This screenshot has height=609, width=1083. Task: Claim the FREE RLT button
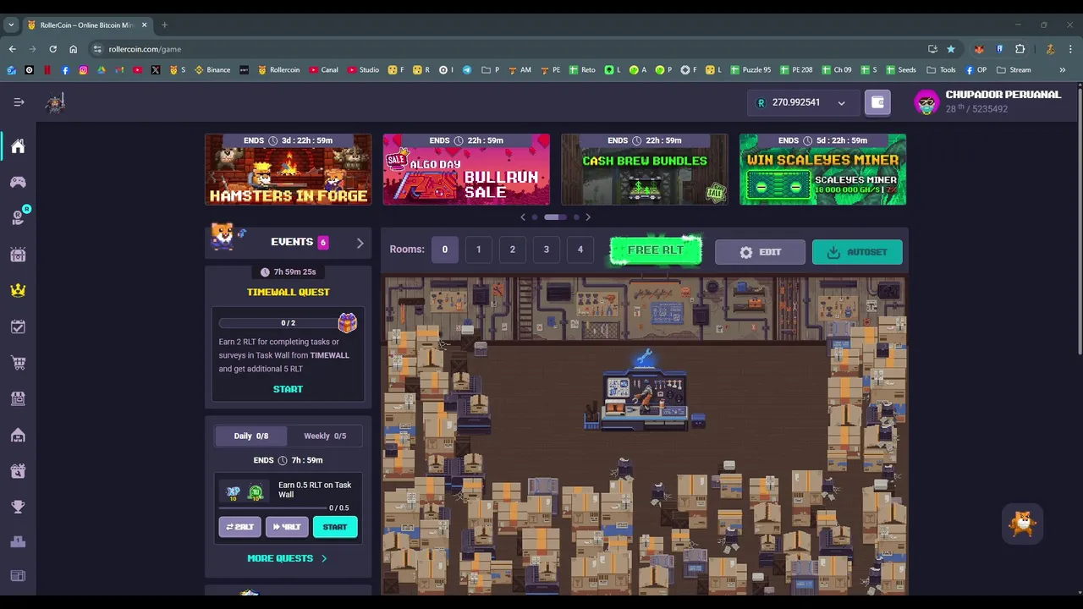[x=656, y=250]
